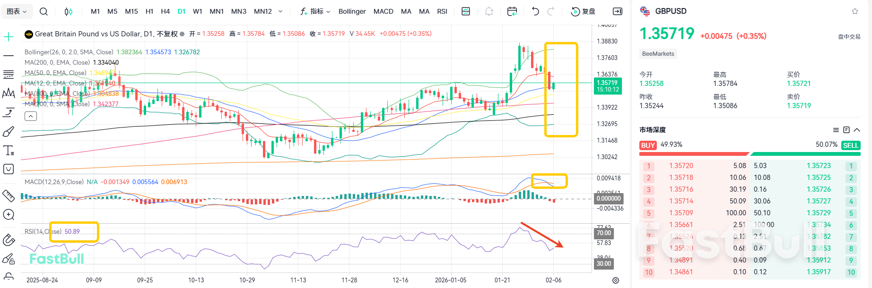
Task: Collapse the 市场深度 panel chevron
Action: [857, 130]
